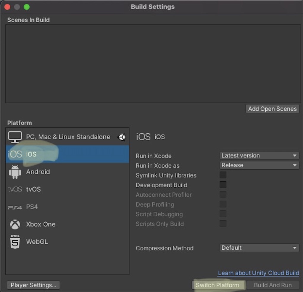The height and width of the screenshot is (292, 303).
Task: Select the highlighted iOS platform row
Action: coord(67,154)
